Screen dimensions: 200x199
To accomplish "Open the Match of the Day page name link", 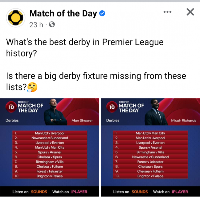I will [x=63, y=13].
